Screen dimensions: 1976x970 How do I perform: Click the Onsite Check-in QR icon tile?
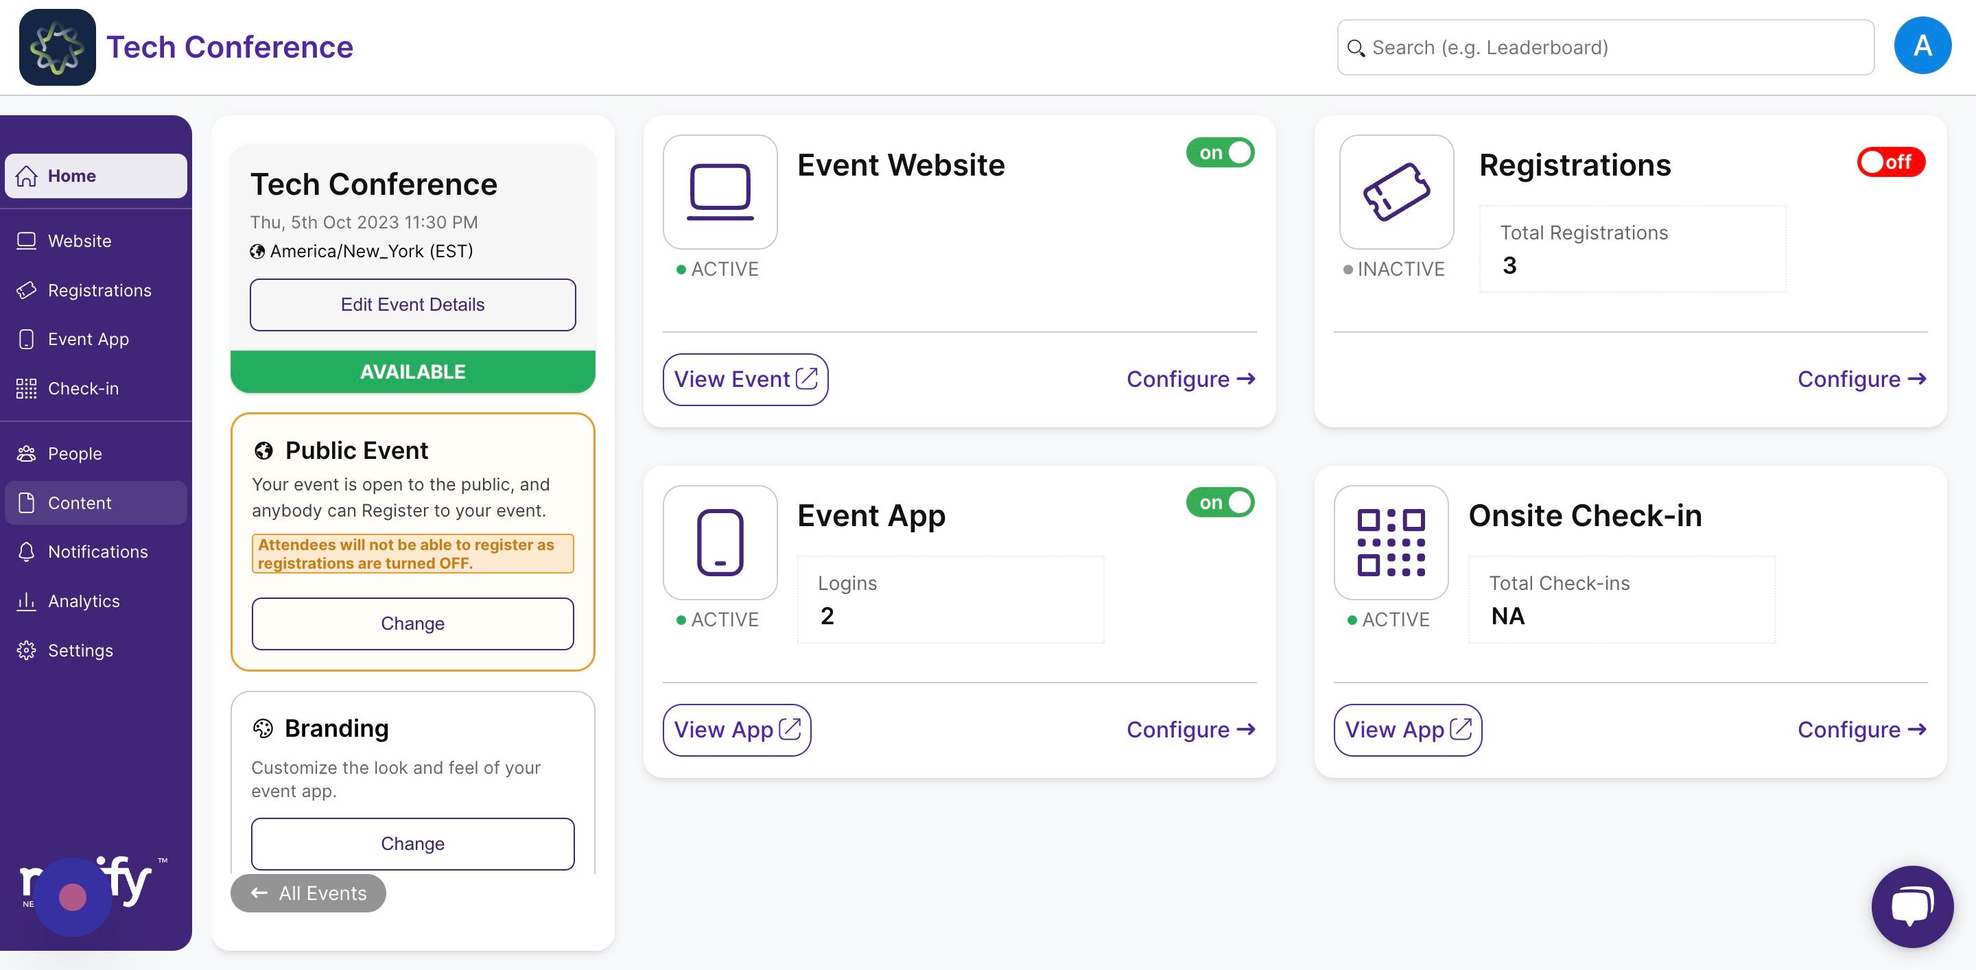point(1391,542)
